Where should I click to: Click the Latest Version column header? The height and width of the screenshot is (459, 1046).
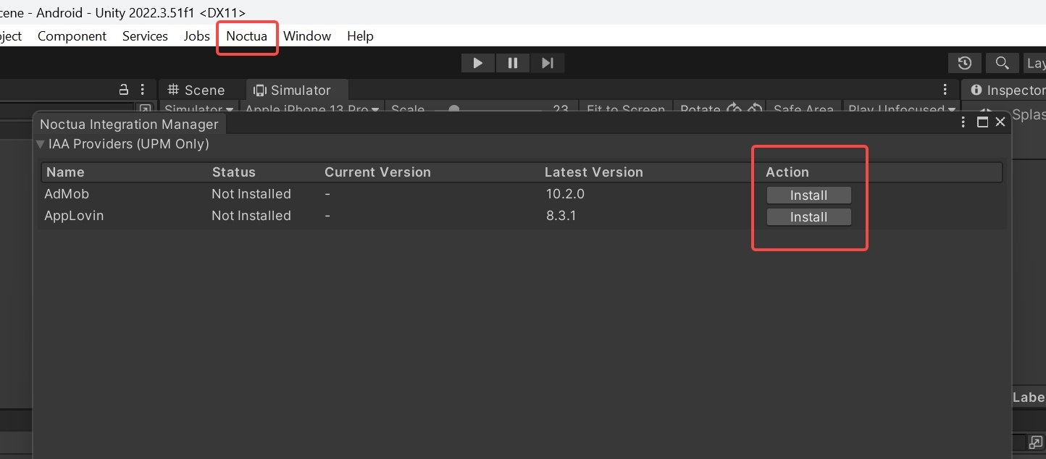tap(594, 172)
